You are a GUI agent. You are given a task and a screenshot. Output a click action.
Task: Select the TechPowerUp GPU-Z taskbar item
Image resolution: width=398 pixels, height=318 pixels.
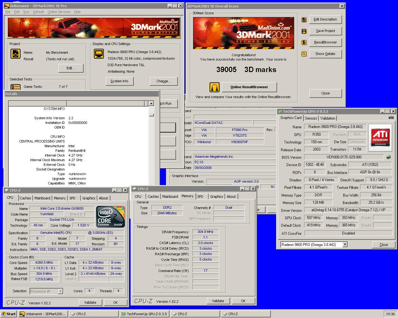coord(144,314)
